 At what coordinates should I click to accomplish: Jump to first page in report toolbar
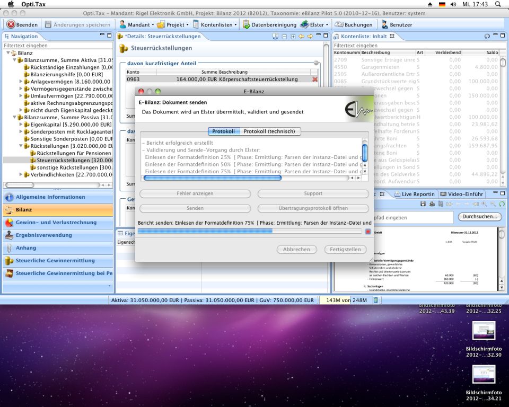tap(450, 204)
